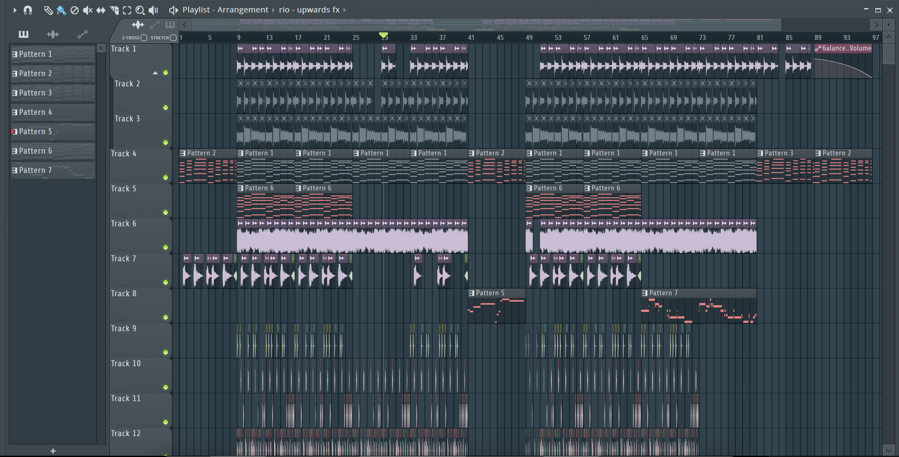Click the green playhead marker at bar 29
This screenshot has height=457, width=899.
pos(383,35)
